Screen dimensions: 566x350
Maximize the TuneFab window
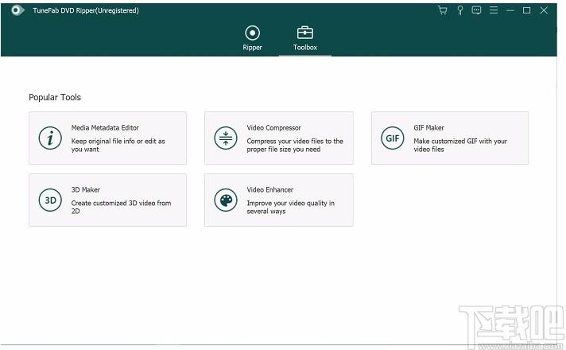tap(527, 10)
